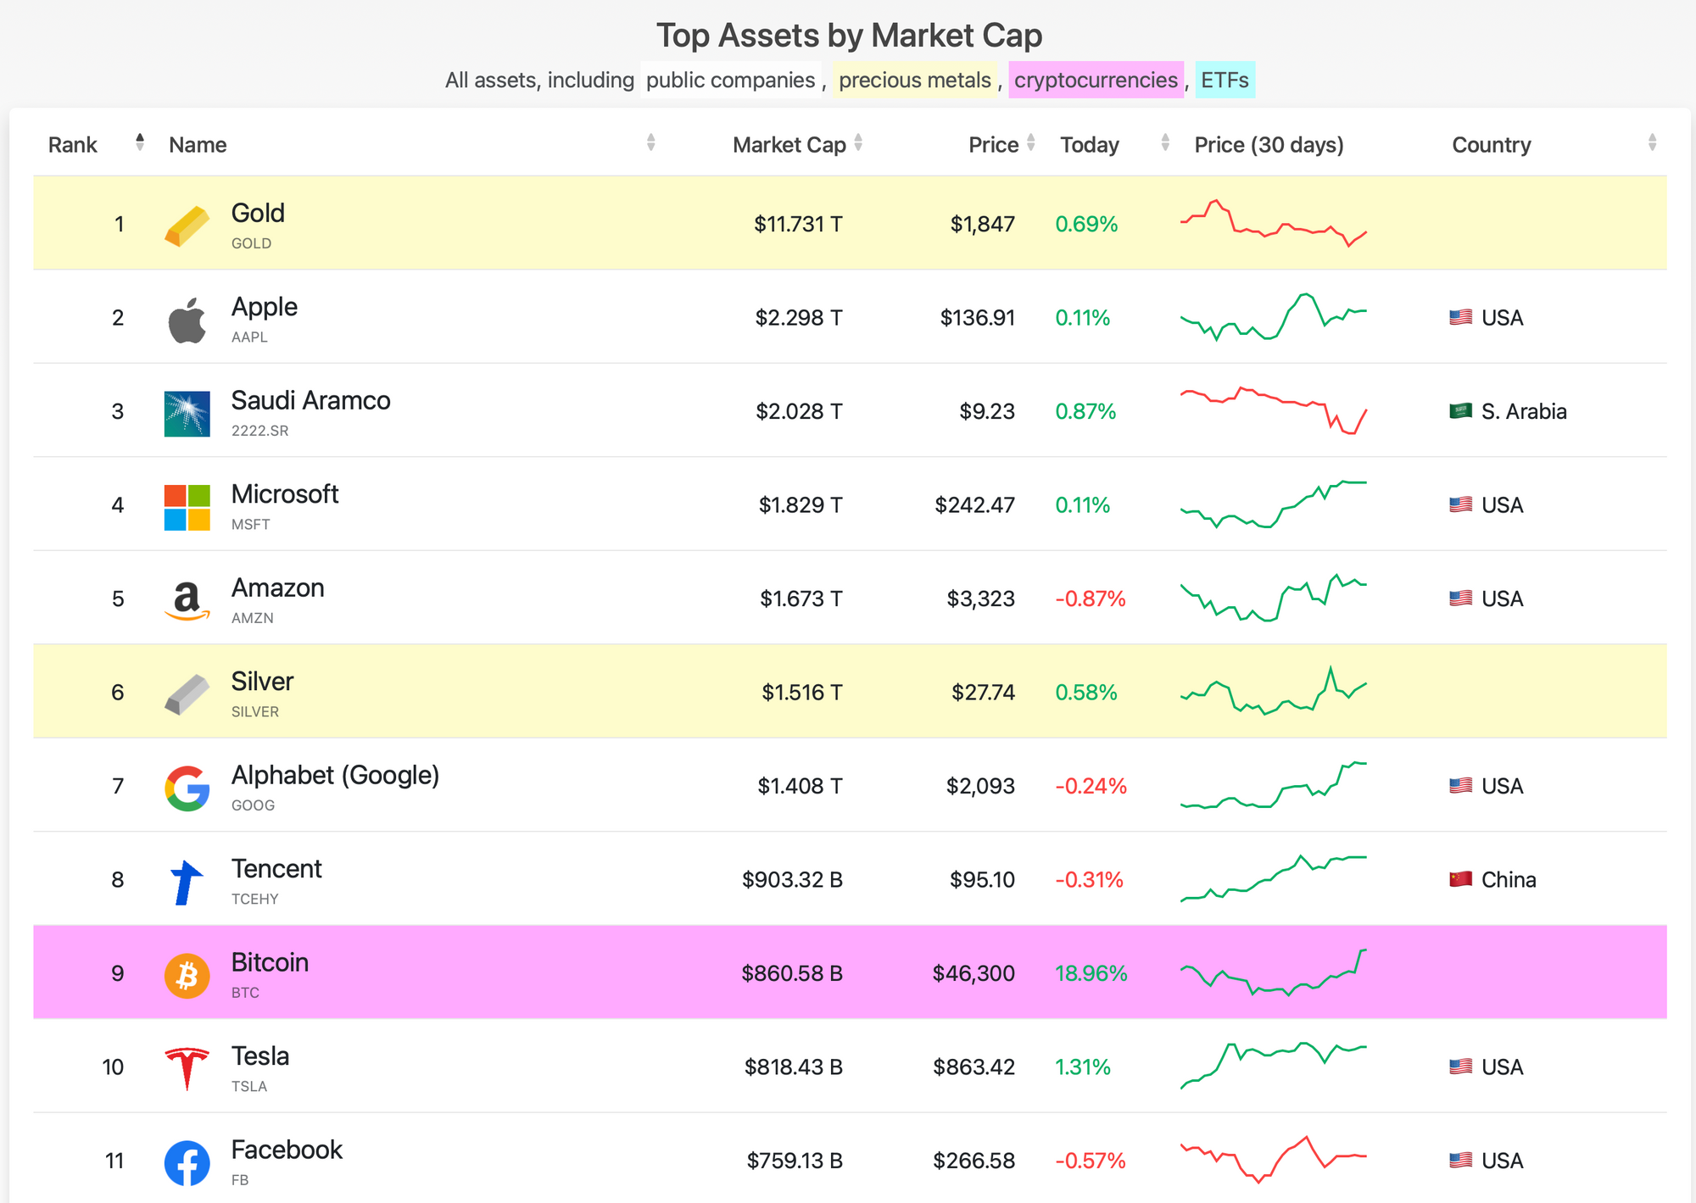Click the Silver 30-day price chart

[1273, 692]
